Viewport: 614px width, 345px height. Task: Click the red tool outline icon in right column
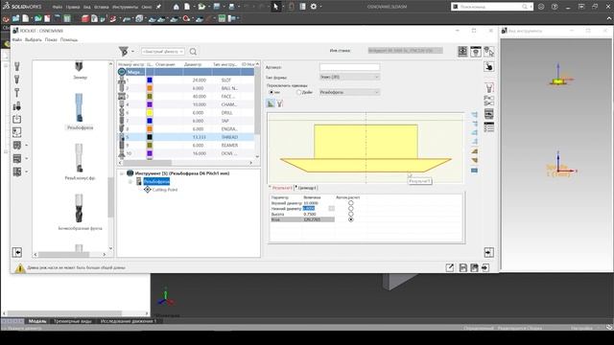click(x=488, y=87)
